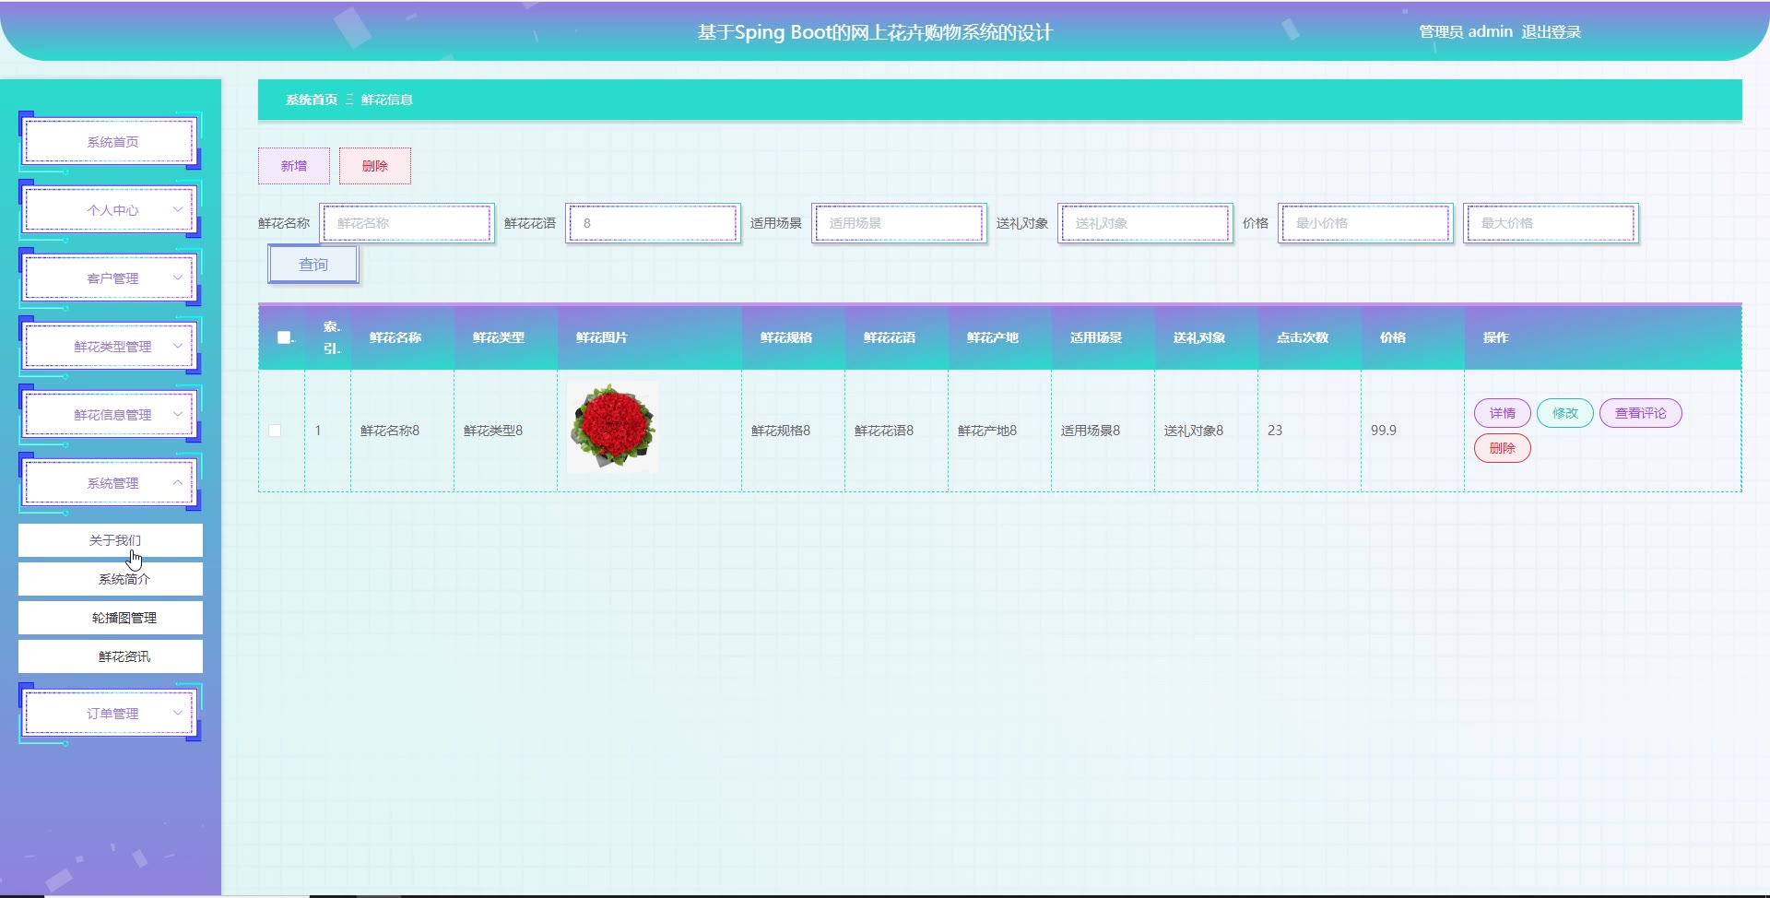Expand the 个人中心 sidebar menu
Image resolution: width=1770 pixels, height=898 pixels.
click(111, 210)
